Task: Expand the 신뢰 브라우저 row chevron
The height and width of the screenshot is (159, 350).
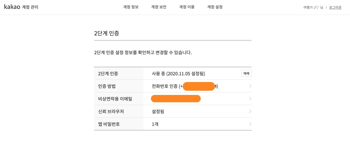Action: tap(250, 111)
